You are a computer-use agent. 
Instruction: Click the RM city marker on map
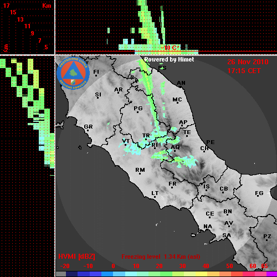click(x=140, y=173)
